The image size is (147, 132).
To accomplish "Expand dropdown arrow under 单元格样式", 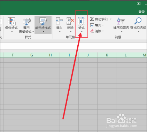I will coord(44,32).
